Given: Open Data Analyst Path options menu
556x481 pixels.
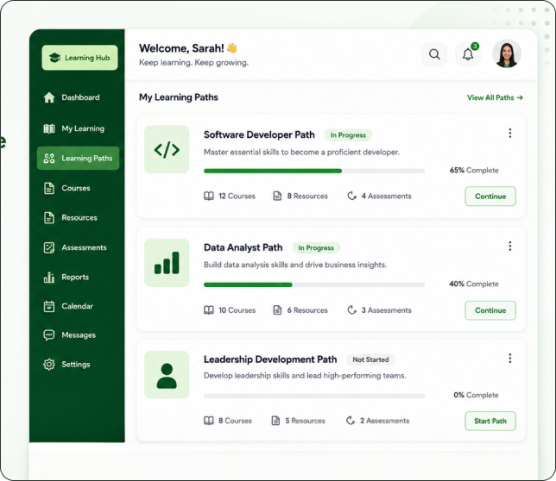Looking at the screenshot, I should (x=510, y=246).
